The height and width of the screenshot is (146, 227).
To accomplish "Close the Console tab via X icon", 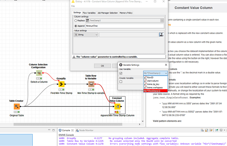I will [x=72, y=130].
